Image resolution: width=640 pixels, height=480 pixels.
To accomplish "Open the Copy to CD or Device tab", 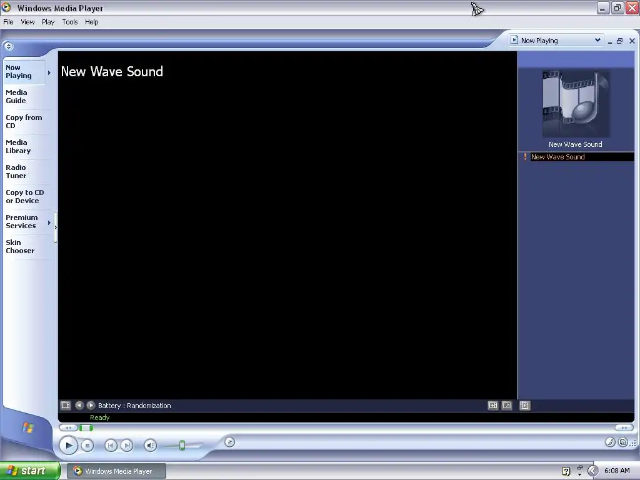I will pos(24,196).
